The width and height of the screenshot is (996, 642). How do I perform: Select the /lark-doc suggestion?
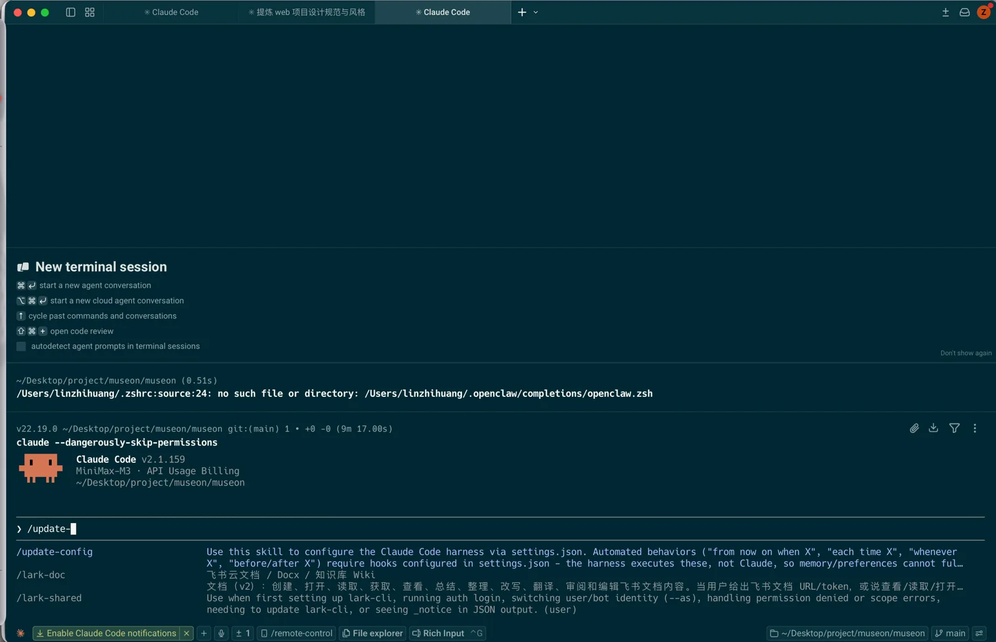(41, 575)
